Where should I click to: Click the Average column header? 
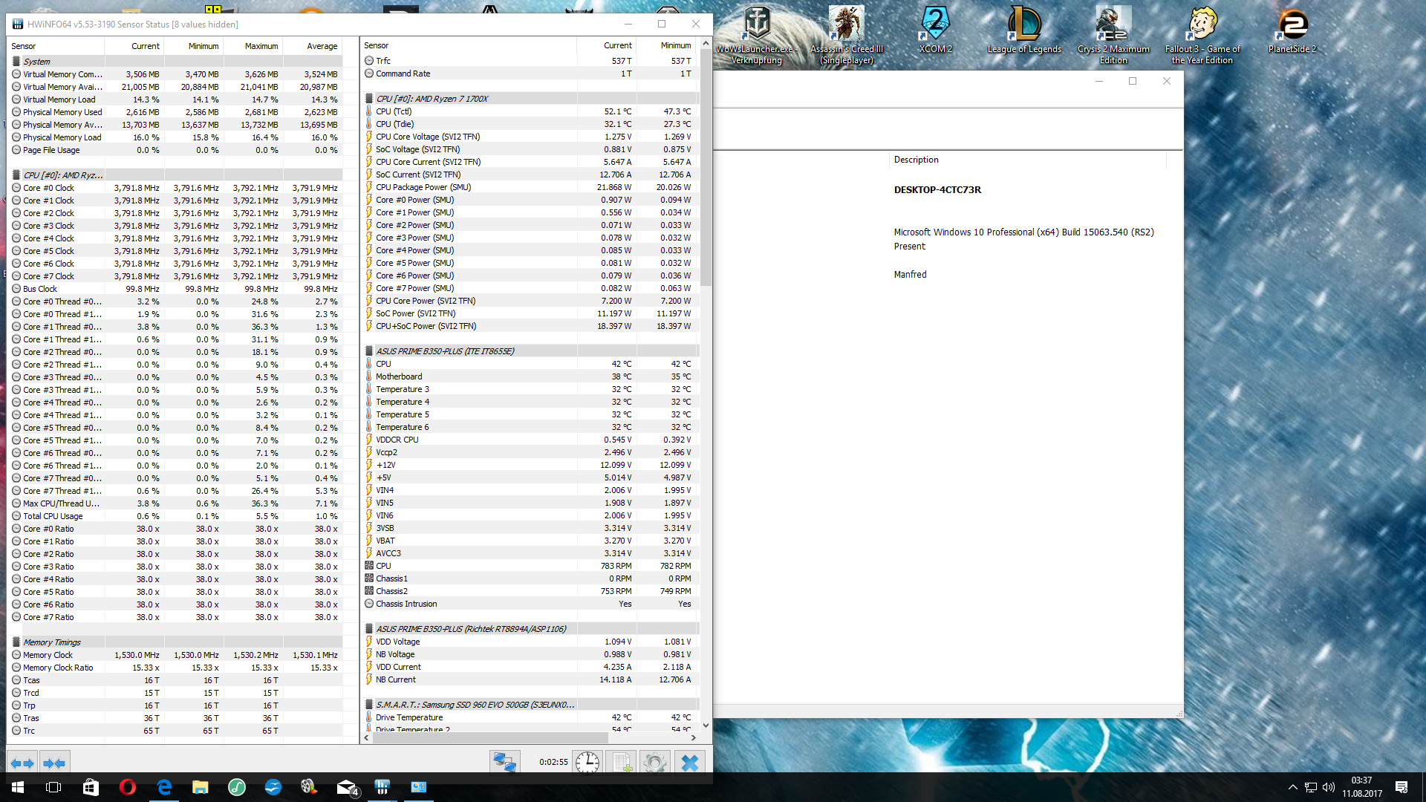coord(322,46)
